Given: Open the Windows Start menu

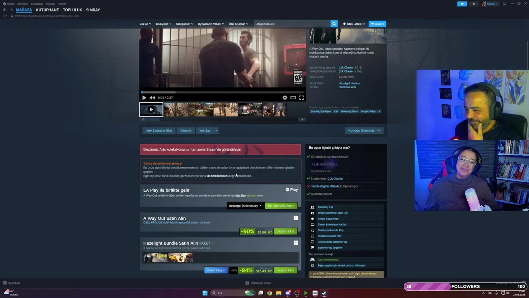Looking at the screenshot, I should (205, 293).
